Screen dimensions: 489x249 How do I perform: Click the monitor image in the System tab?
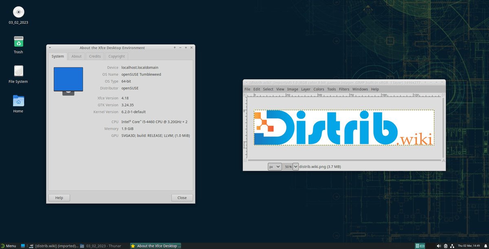click(x=68, y=81)
